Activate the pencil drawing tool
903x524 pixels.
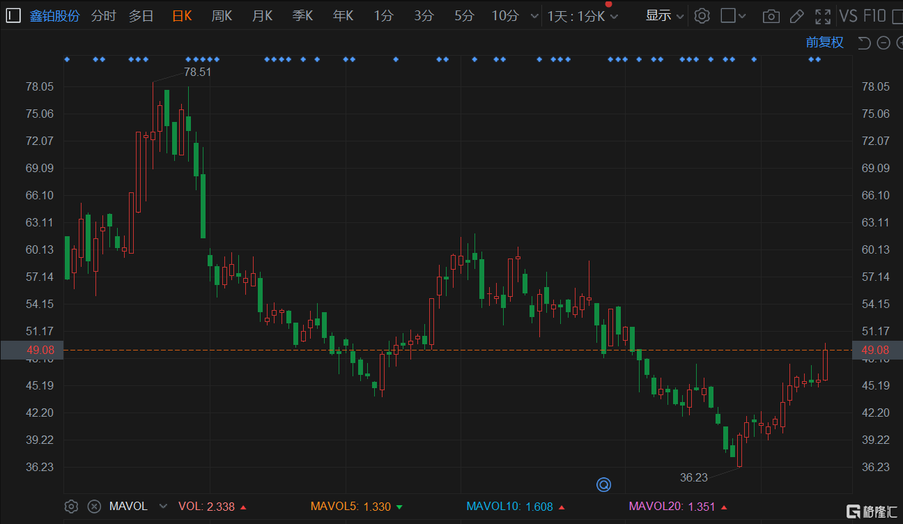point(796,16)
